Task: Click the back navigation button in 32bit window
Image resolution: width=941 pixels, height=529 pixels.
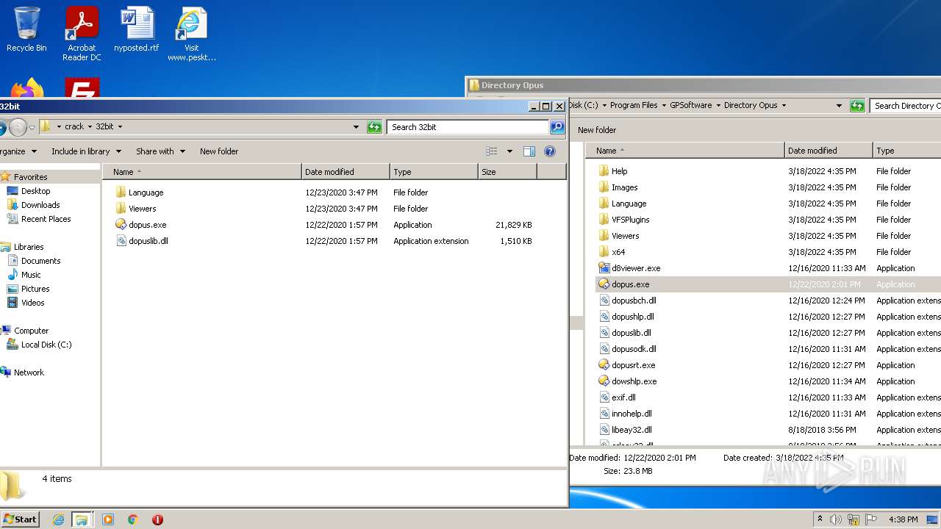Action: tap(1, 127)
